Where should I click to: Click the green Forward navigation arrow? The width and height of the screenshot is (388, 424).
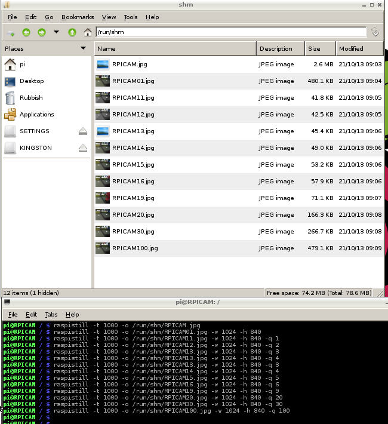[x=42, y=32]
